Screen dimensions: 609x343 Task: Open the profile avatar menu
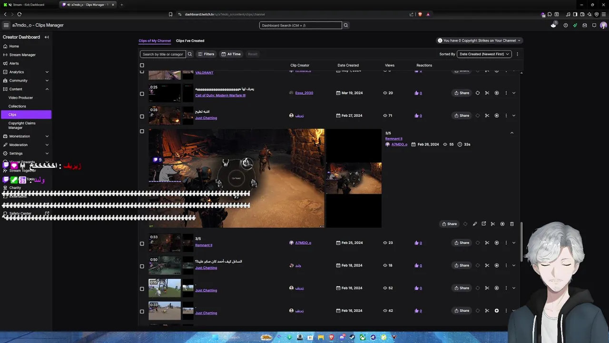pos(603,25)
